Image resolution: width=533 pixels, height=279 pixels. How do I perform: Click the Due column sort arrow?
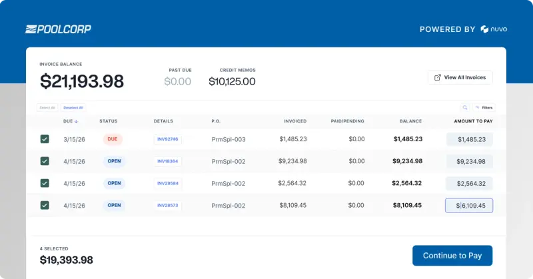[x=76, y=121]
